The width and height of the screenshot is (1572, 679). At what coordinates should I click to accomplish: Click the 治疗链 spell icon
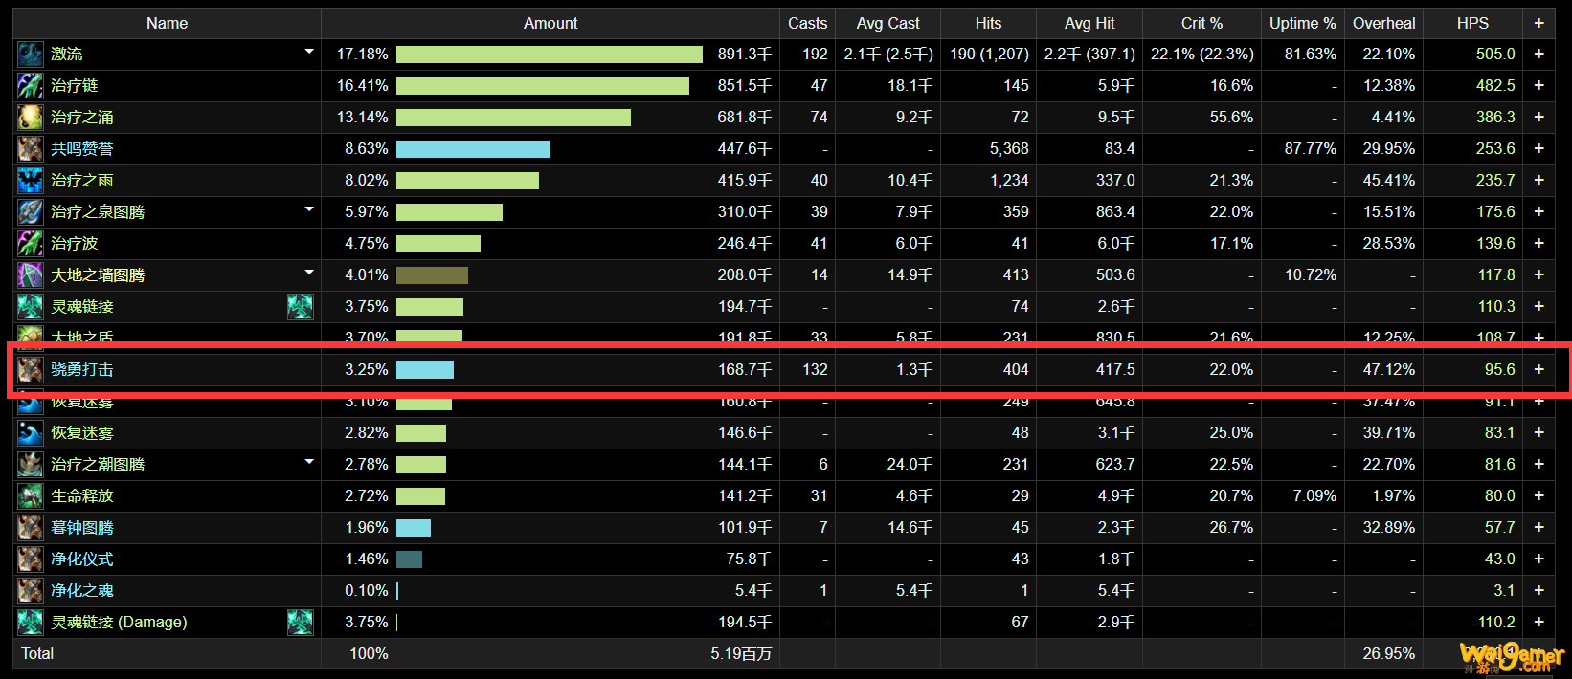click(x=31, y=86)
